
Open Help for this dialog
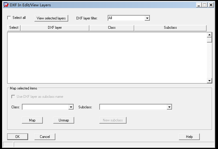189,137
